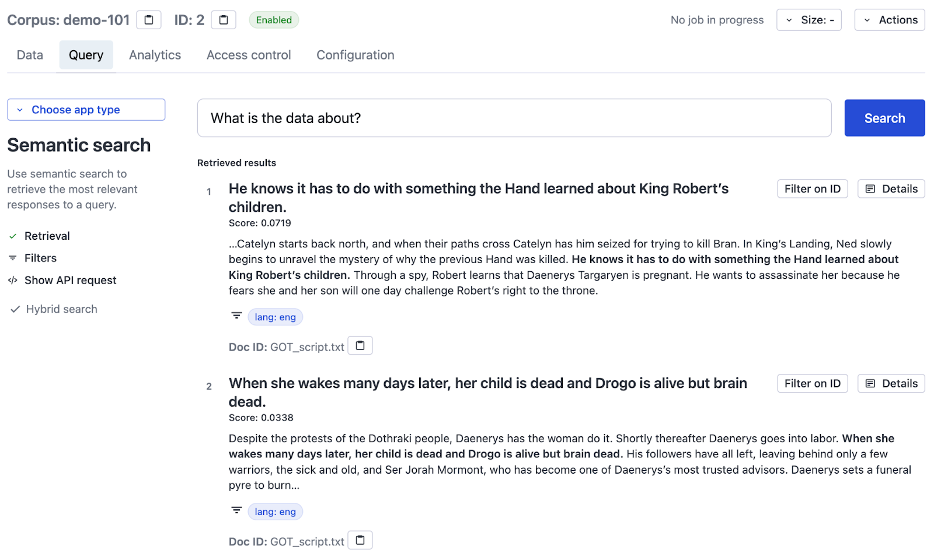
Task: Click the first result title about King Robert's children
Action: pos(479,198)
